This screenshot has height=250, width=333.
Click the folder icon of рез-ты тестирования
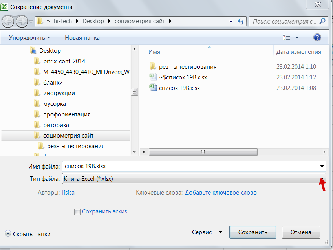(x=153, y=66)
